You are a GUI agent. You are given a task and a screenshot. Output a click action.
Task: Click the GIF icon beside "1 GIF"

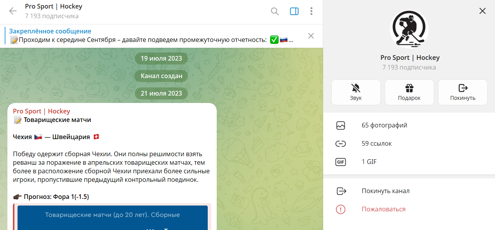[341, 162]
